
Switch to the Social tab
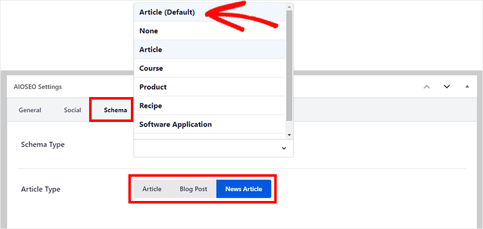[x=72, y=110]
